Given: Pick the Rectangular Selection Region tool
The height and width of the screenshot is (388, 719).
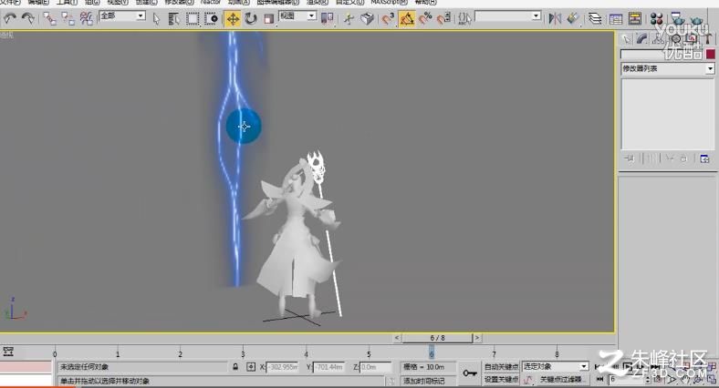Looking at the screenshot, I should (193, 19).
